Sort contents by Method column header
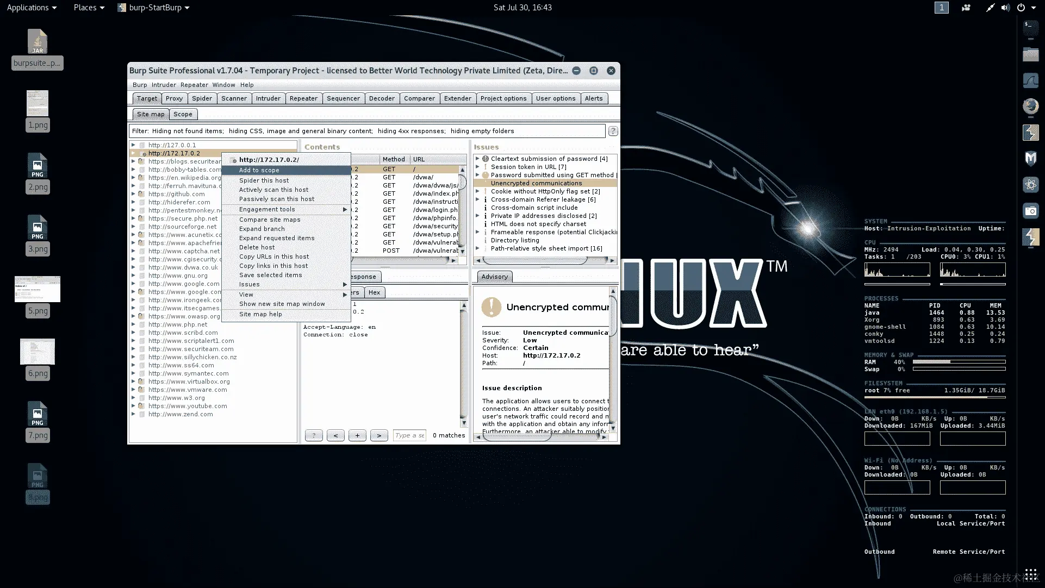This screenshot has height=588, width=1045. (394, 159)
